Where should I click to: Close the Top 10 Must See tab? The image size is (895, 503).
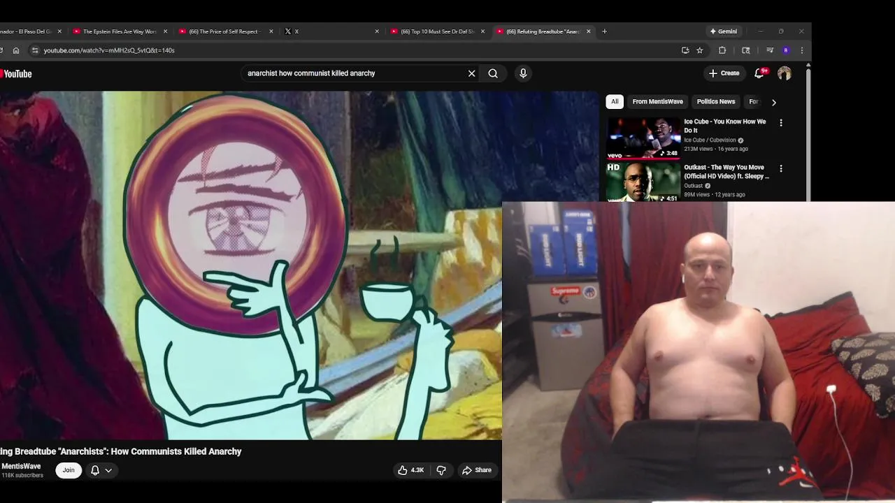coord(482,31)
